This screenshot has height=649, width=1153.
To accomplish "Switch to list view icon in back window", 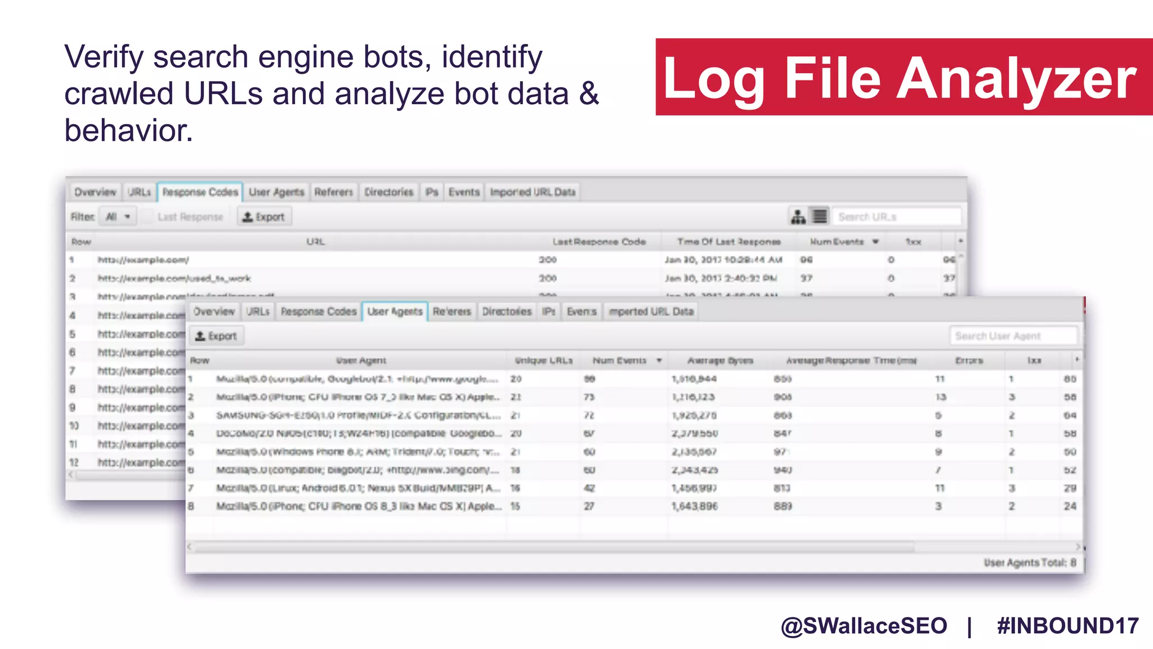I will click(820, 216).
